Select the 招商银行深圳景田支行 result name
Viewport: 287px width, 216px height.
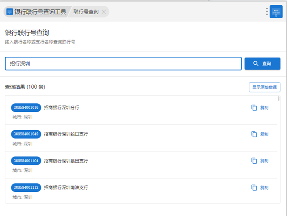tap(66, 161)
